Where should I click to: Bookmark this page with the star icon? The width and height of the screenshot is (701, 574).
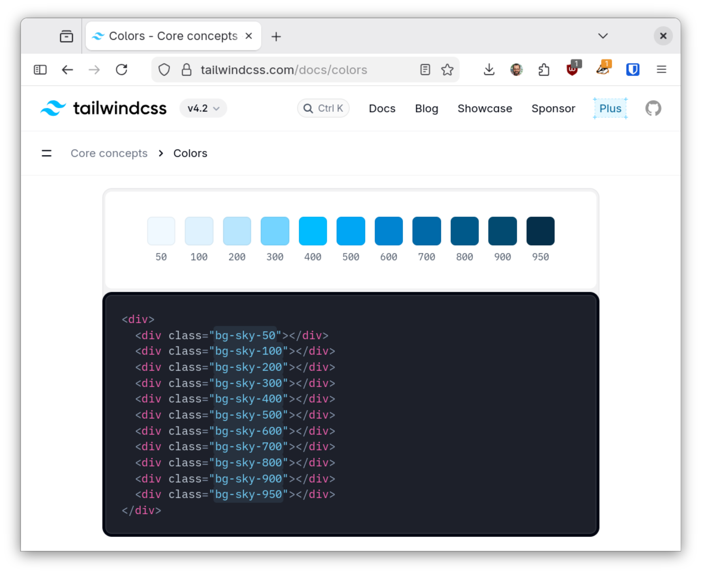447,70
